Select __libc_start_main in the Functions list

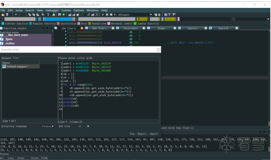[16, 35]
